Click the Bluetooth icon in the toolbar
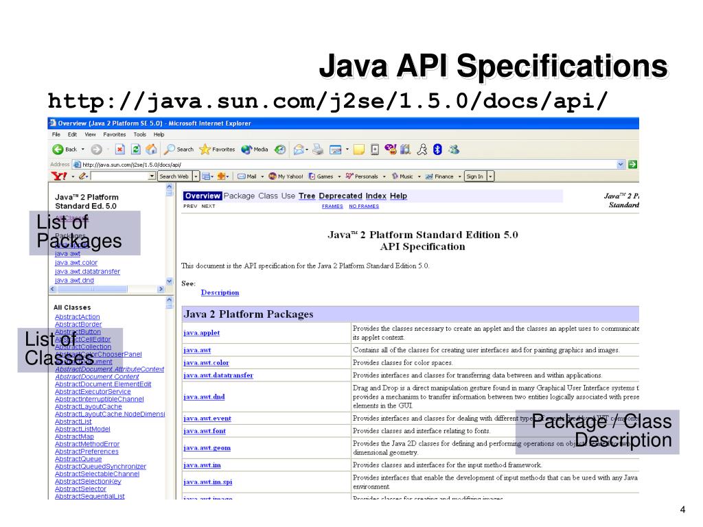Viewport: 703px width, 527px height. pos(437,150)
